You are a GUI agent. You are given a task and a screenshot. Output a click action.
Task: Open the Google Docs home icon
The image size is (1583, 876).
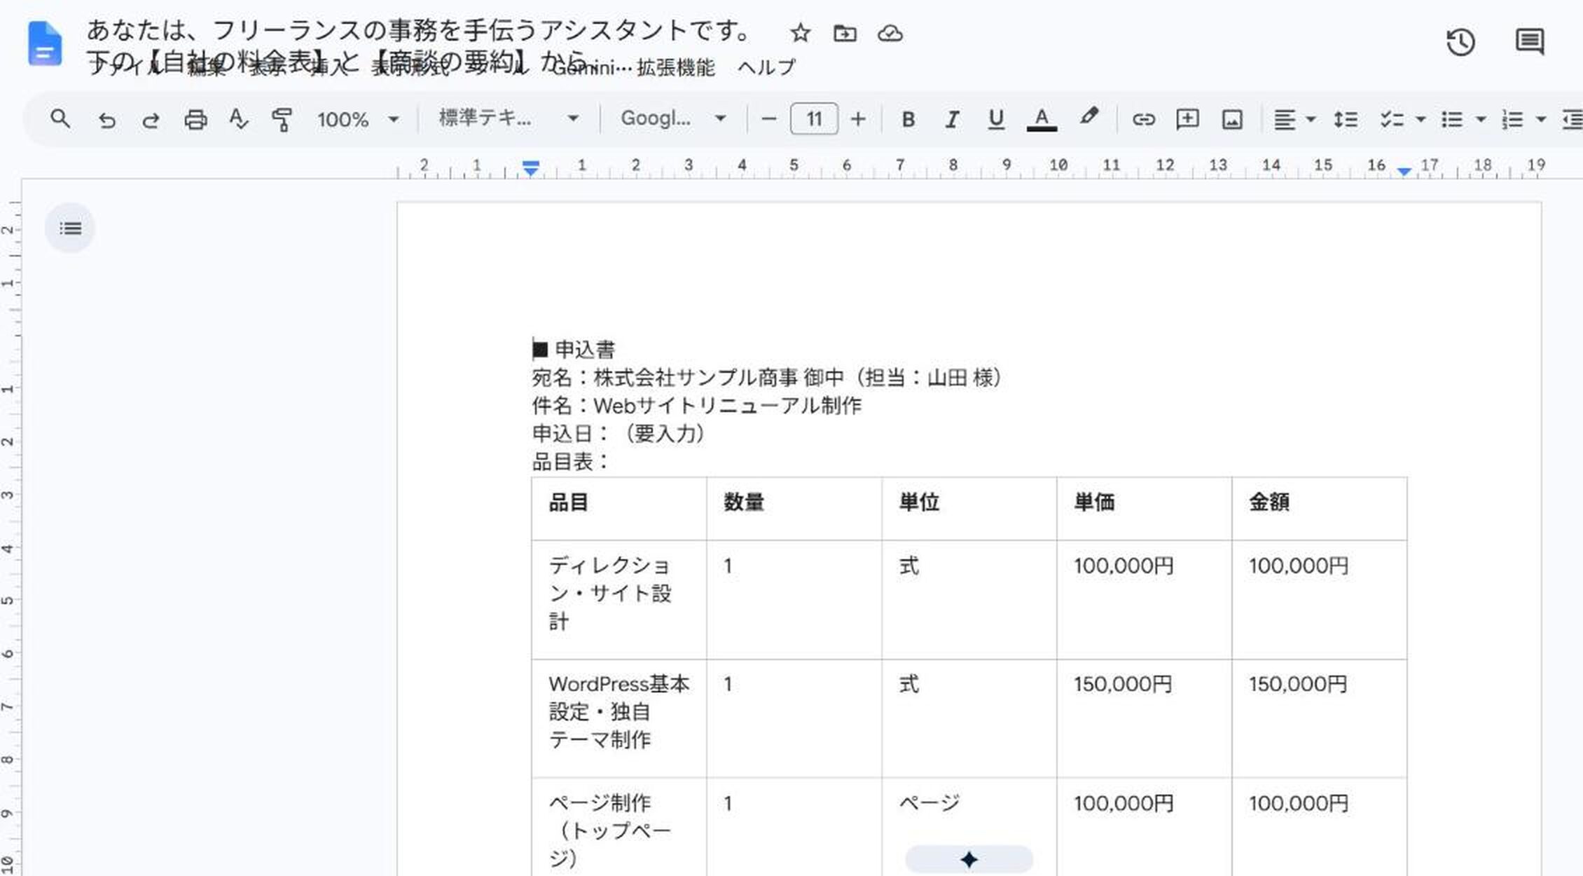(45, 43)
